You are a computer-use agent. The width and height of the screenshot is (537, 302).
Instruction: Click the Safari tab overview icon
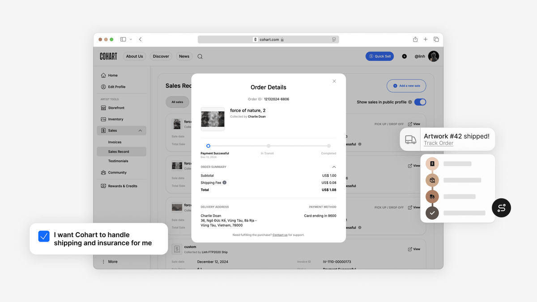pyautogui.click(x=436, y=39)
